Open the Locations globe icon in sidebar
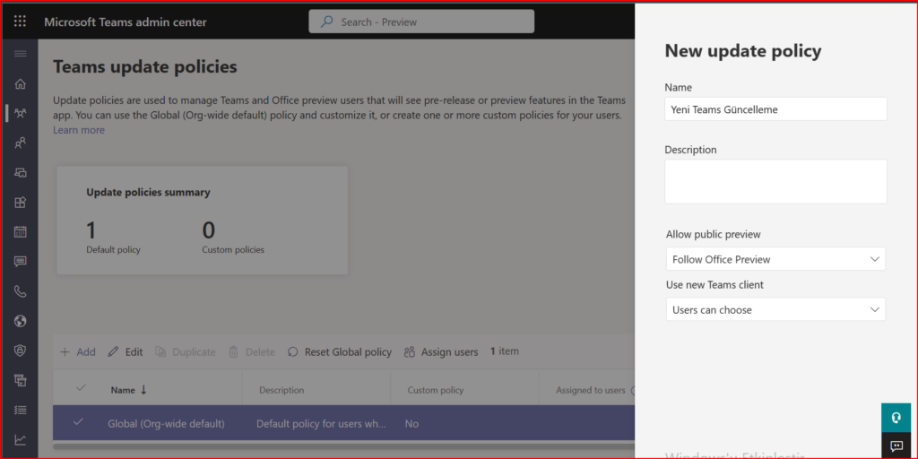The image size is (918, 459). (x=20, y=321)
